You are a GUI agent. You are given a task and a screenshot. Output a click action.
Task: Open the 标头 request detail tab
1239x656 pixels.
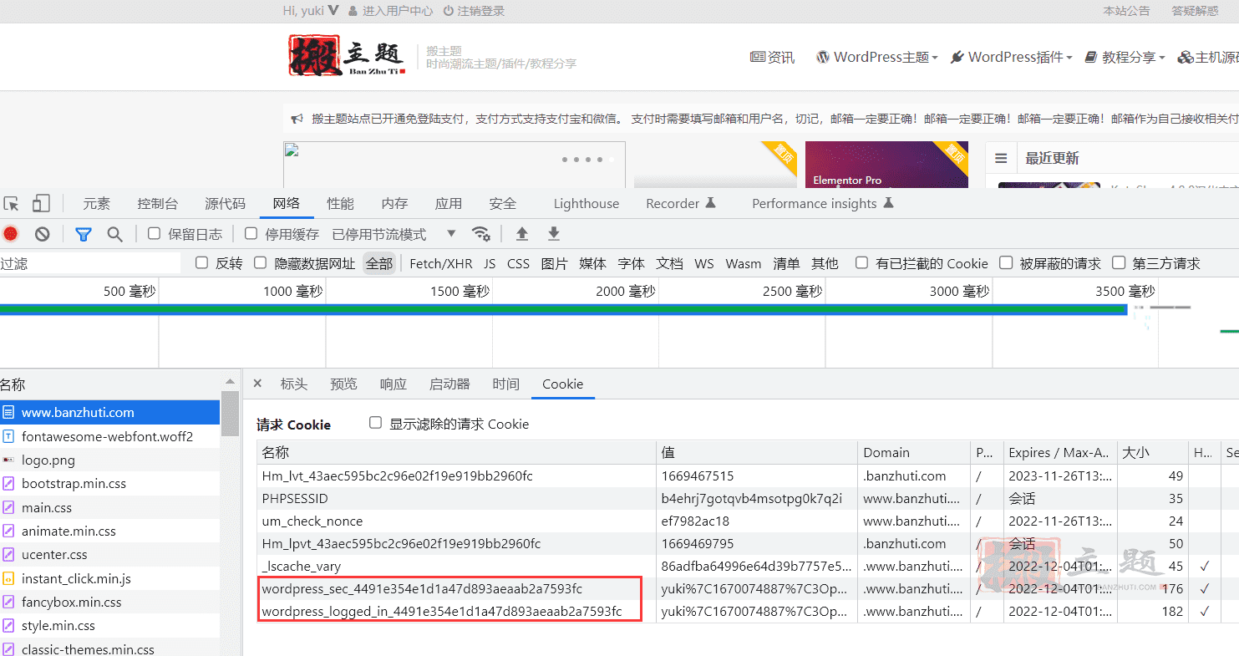(x=294, y=384)
